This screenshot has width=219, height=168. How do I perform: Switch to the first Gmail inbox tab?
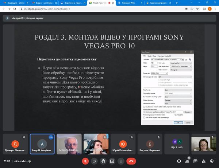[16, 3]
